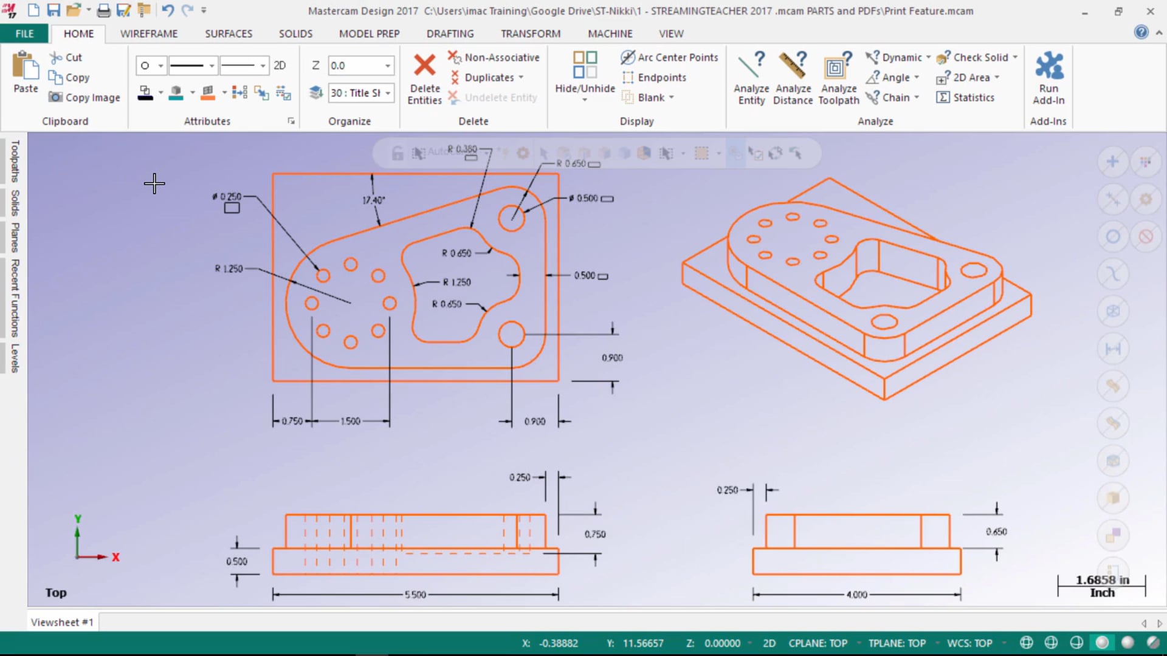Expand the Blank dropdown menu
1167x656 pixels.
(672, 97)
